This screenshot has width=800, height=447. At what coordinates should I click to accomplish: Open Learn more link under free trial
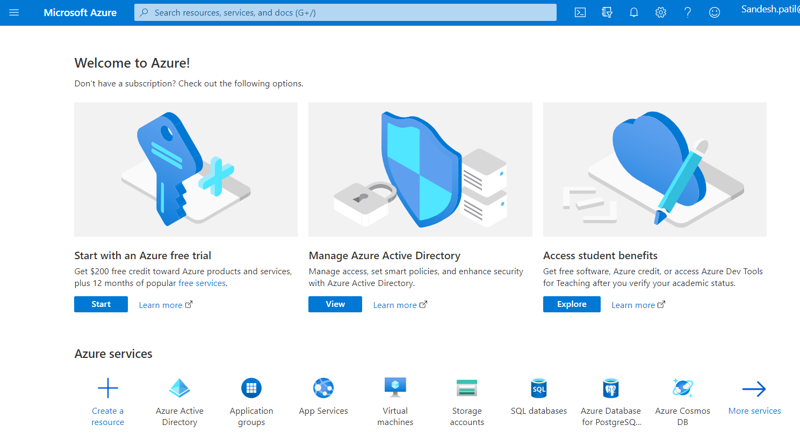pyautogui.click(x=161, y=305)
